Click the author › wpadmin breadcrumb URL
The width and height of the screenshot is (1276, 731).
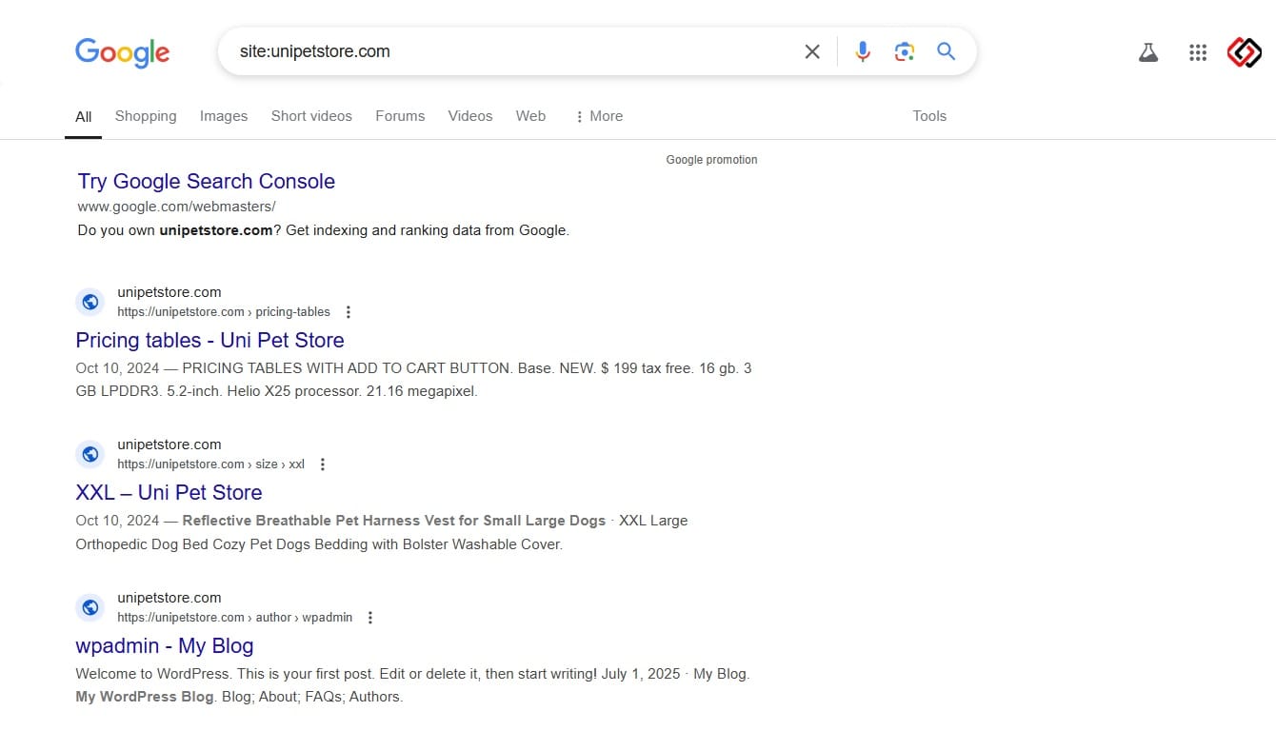pyautogui.click(x=235, y=618)
